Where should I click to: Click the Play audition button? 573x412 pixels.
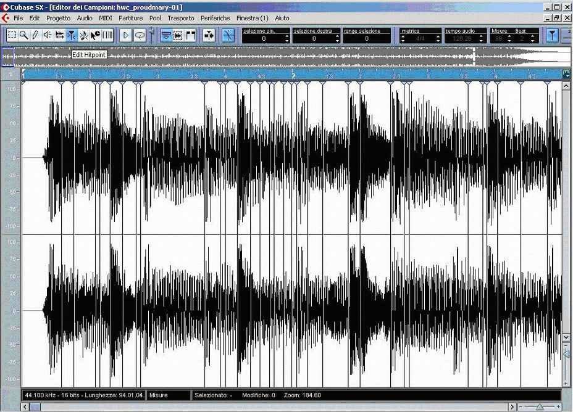(x=126, y=35)
